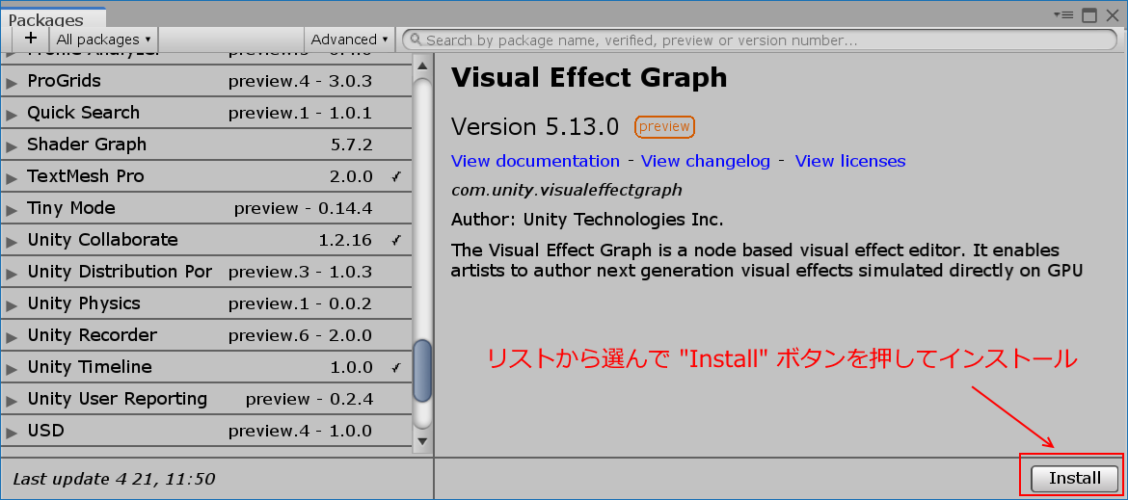
Task: Expand the Unity Collaborate package arrow
Action: point(12,242)
